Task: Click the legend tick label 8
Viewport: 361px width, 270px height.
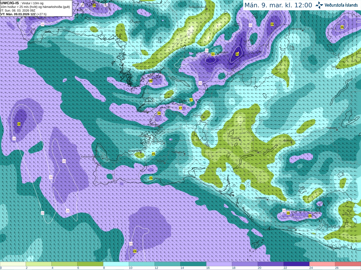Action: tap(104, 268)
